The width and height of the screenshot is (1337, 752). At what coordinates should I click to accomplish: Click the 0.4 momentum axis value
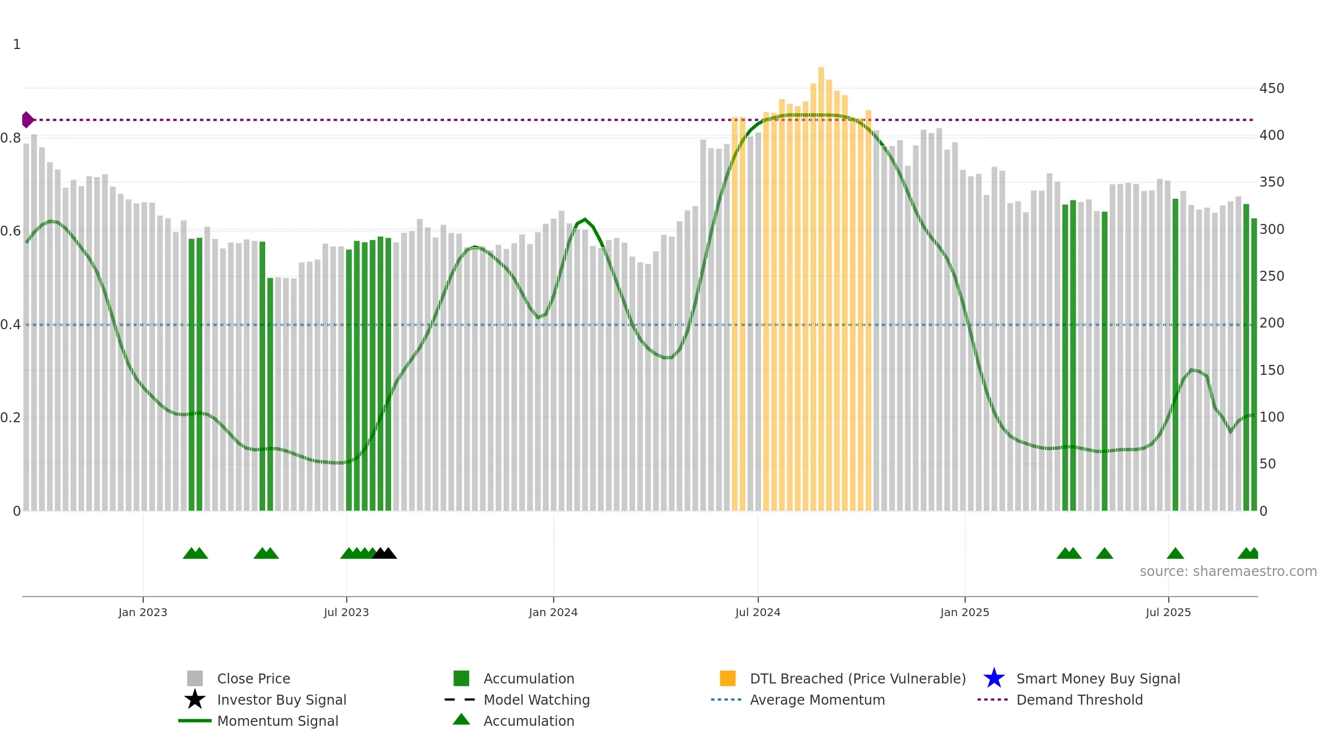tap(11, 325)
